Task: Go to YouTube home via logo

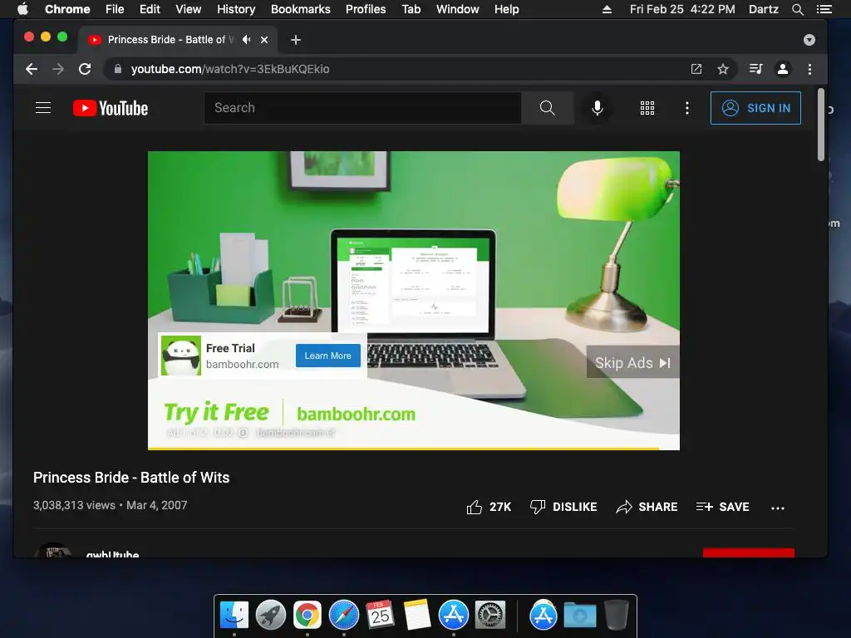Action: pos(111,108)
